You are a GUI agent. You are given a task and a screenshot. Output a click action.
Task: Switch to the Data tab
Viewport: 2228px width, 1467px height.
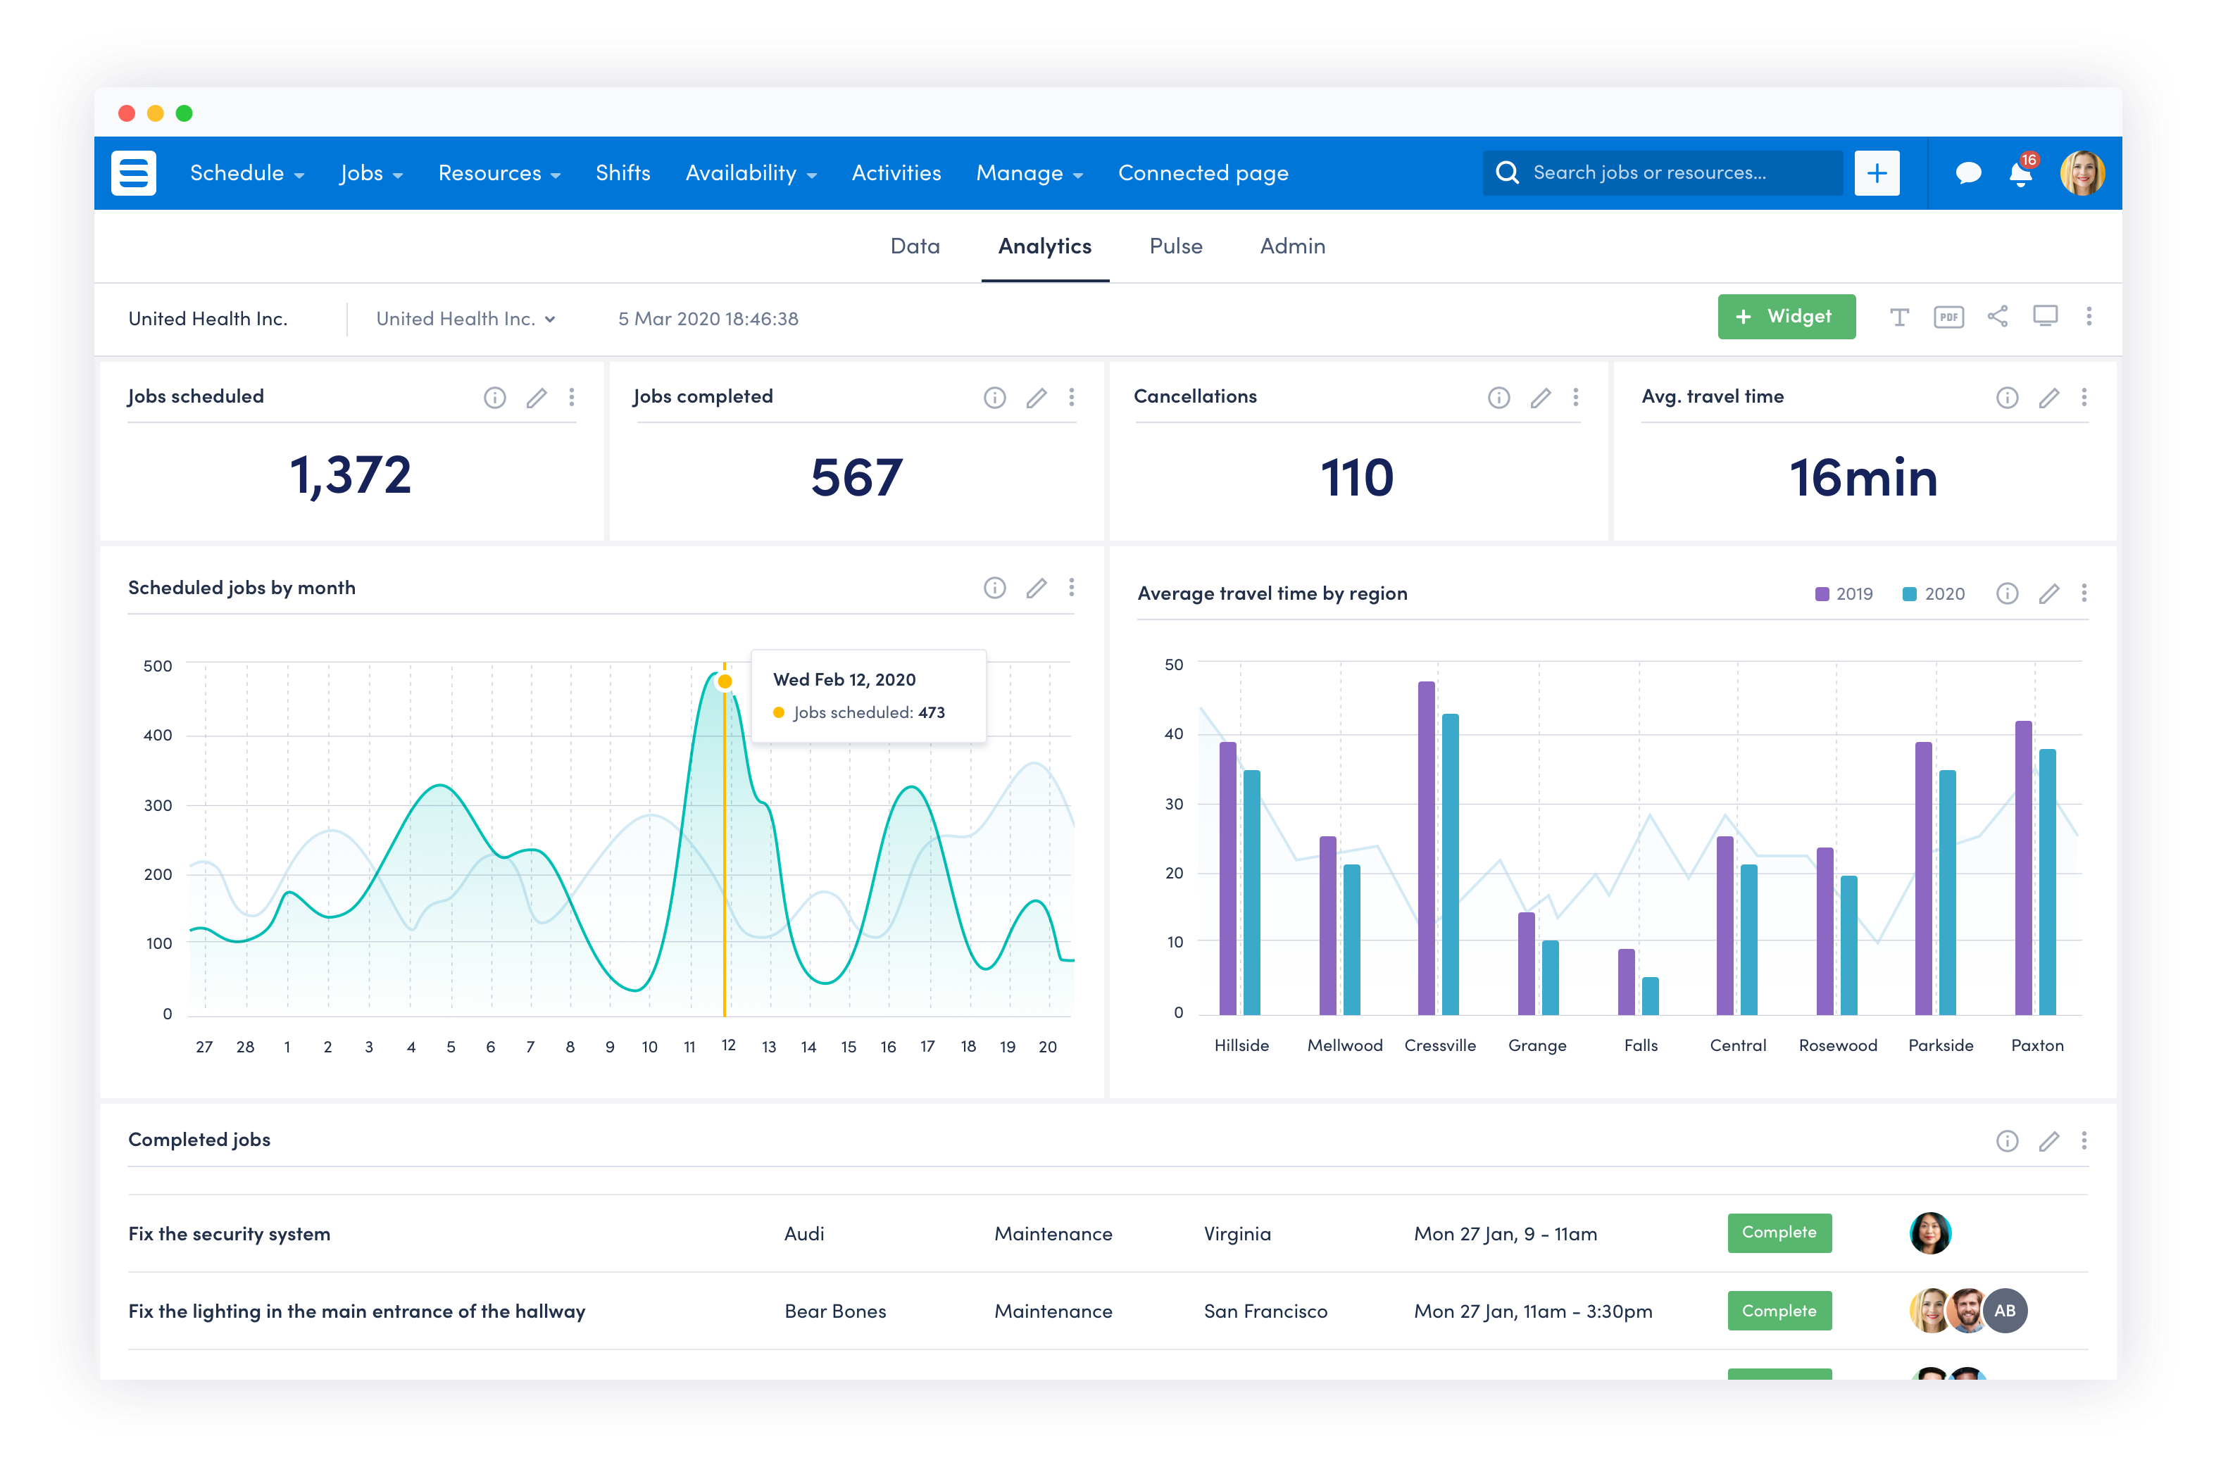click(x=915, y=246)
